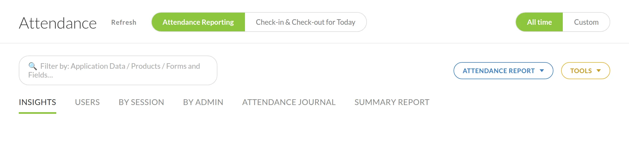Switch to the Users tab
The height and width of the screenshot is (149, 629).
(x=87, y=102)
